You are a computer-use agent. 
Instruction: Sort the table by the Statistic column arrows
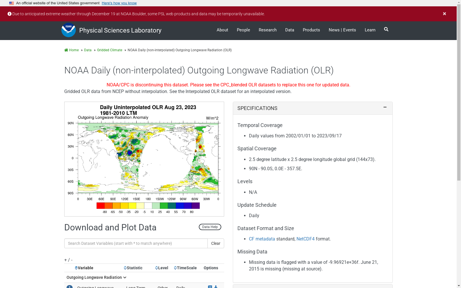pos(125,268)
